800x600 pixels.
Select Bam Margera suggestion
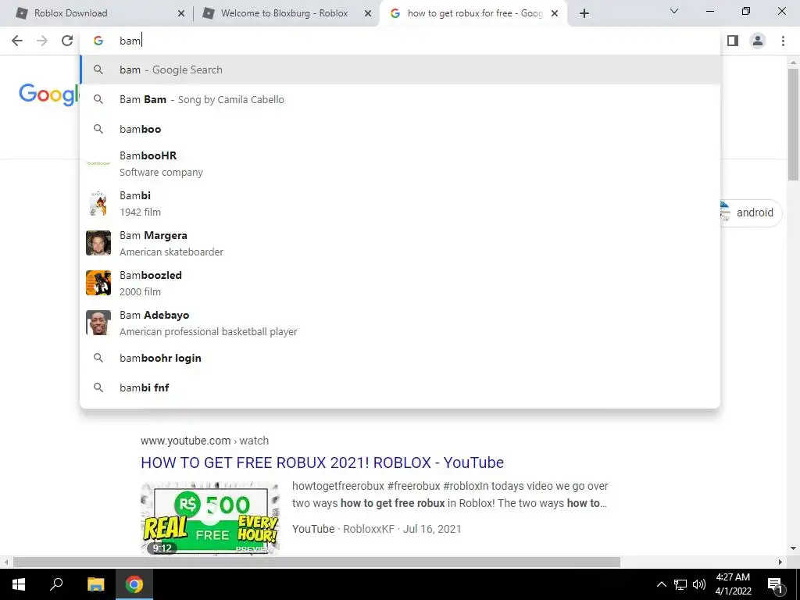400,244
